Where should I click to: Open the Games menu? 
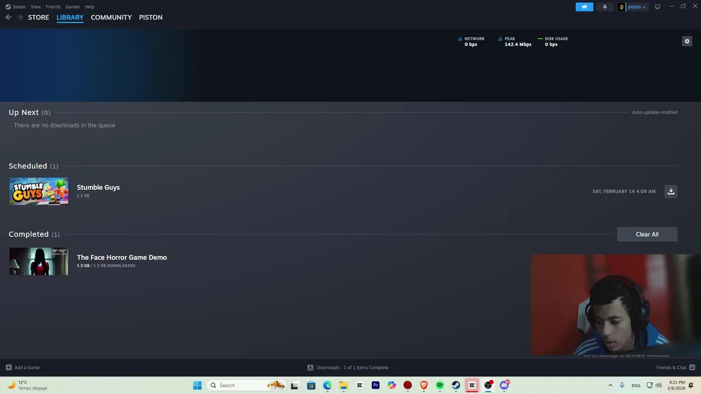pos(72,7)
